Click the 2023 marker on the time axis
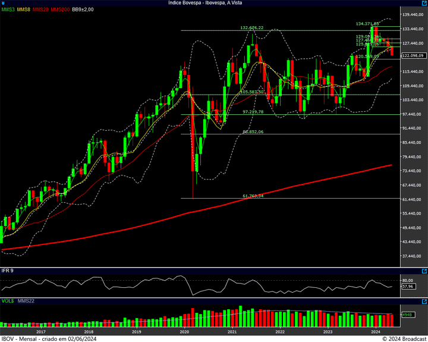This screenshot has width=428, height=342. [328, 331]
